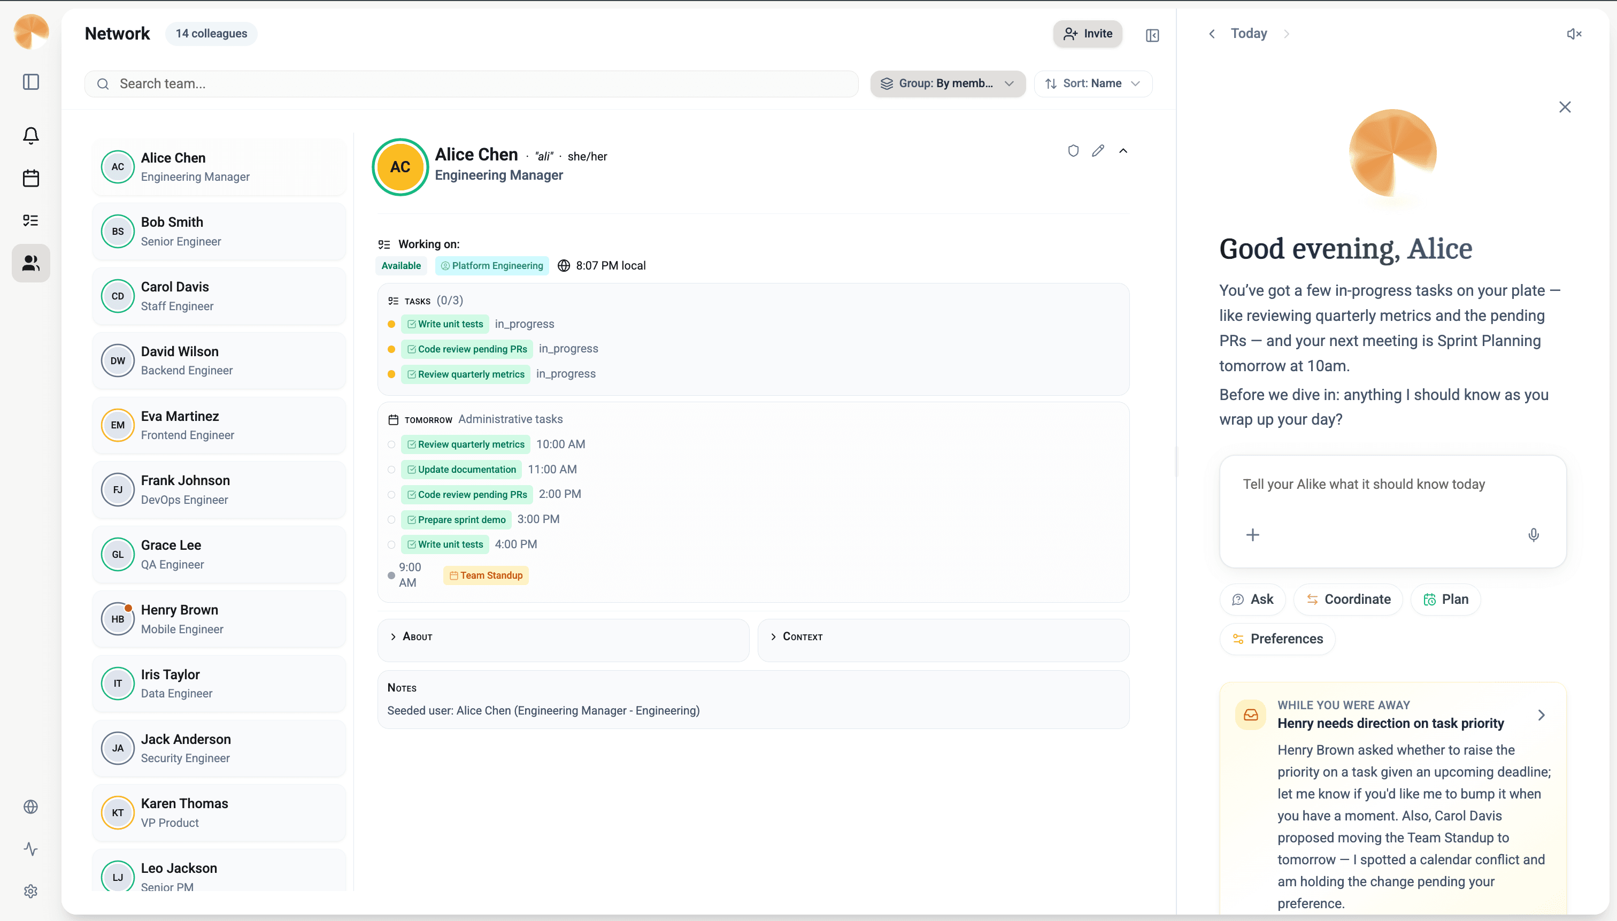Click the microphone icon in message box

[1534, 535]
